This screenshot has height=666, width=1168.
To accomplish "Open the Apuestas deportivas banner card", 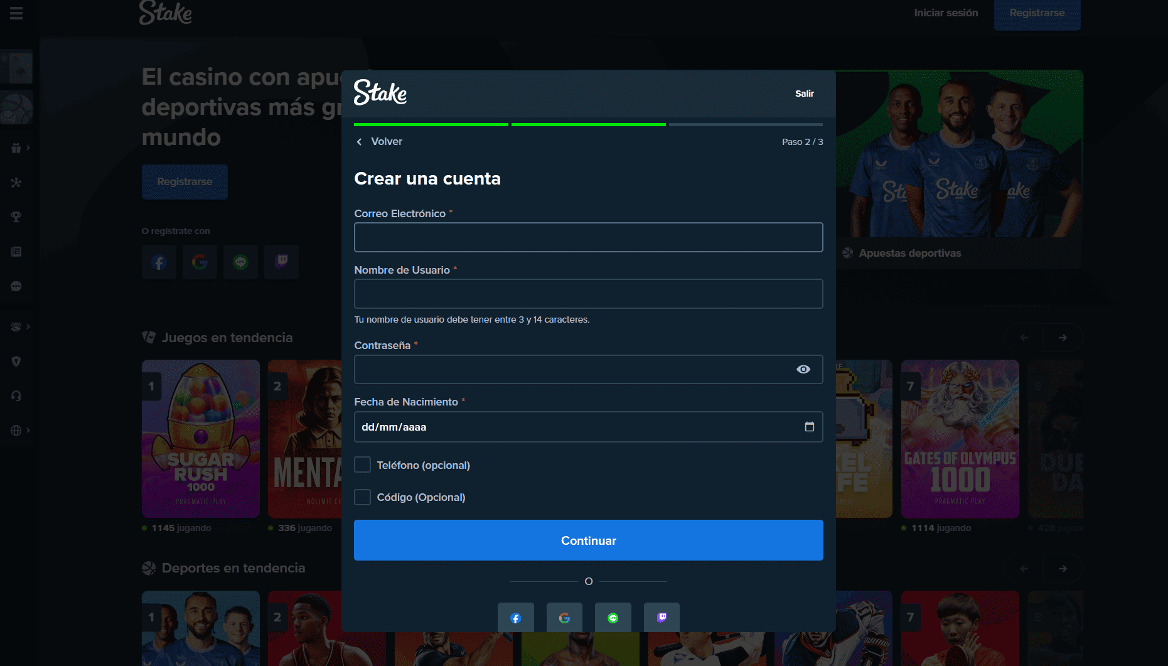I will (960, 169).
